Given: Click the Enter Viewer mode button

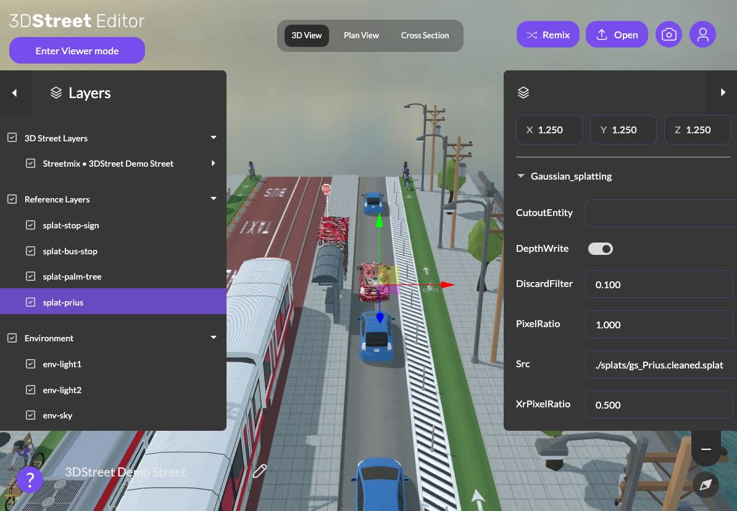Looking at the screenshot, I should 77,50.
